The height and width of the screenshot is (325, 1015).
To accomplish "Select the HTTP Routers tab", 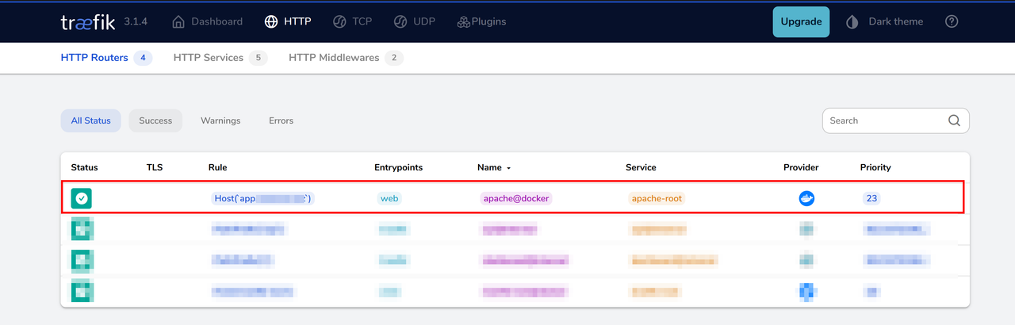I will [94, 58].
